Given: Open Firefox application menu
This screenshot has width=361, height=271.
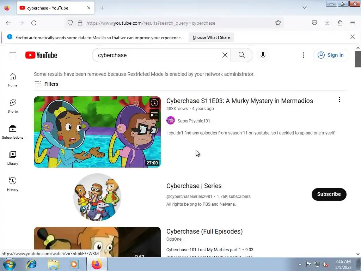Looking at the screenshot, I should point(353,23).
